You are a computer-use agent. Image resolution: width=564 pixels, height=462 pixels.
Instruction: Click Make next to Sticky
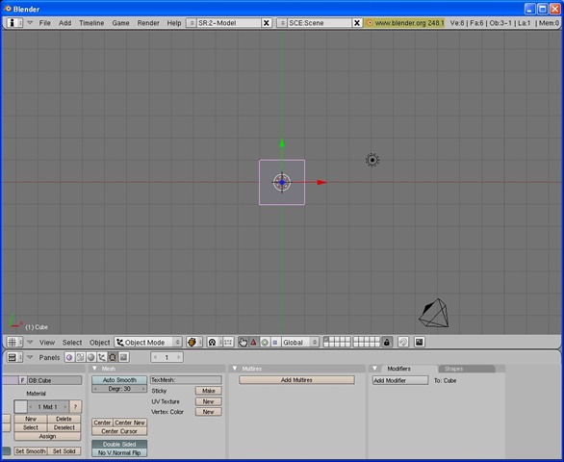(209, 391)
